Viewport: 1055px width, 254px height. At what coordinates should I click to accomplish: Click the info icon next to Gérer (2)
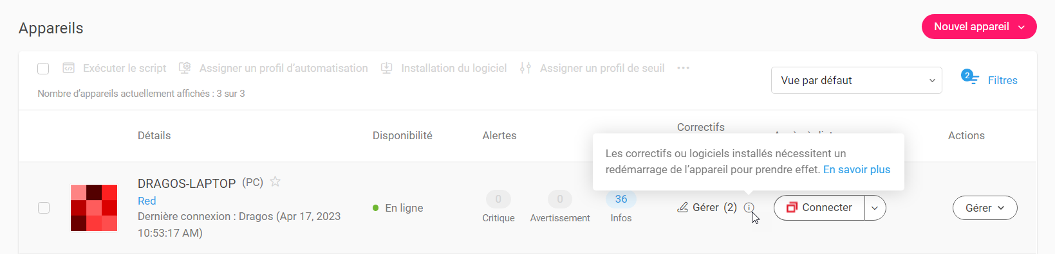point(749,208)
